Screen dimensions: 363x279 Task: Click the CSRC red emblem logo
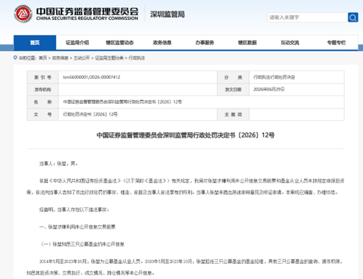[x=23, y=14]
